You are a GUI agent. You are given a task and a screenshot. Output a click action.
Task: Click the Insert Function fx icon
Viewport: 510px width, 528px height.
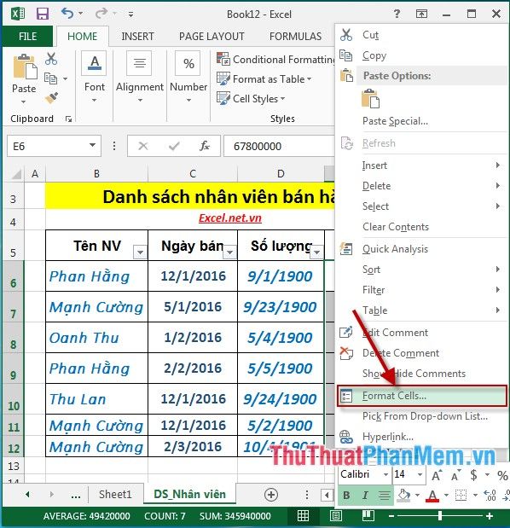[x=204, y=146]
